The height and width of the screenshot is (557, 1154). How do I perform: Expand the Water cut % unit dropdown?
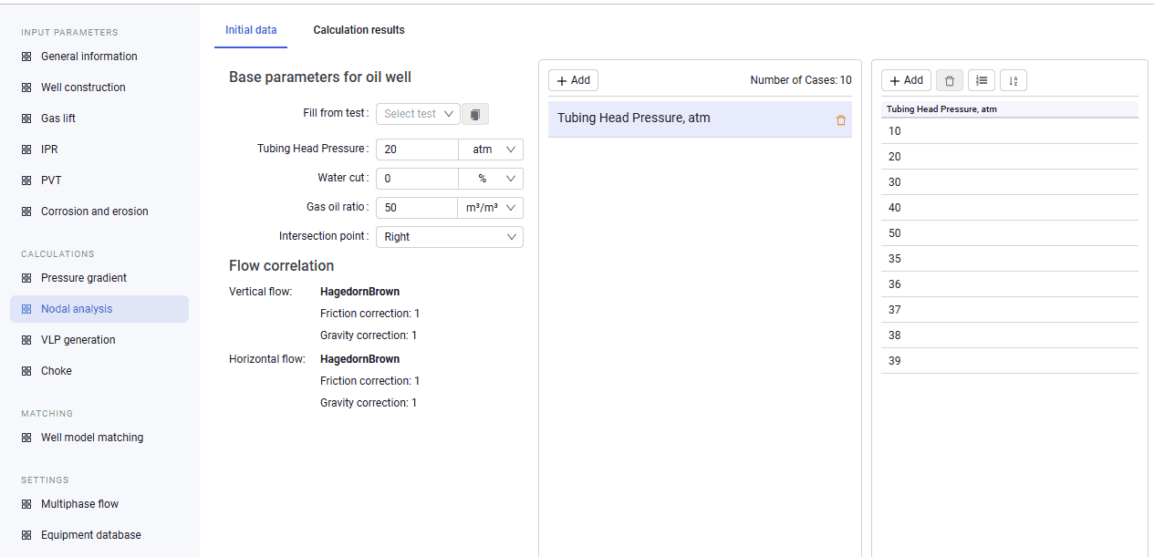491,179
